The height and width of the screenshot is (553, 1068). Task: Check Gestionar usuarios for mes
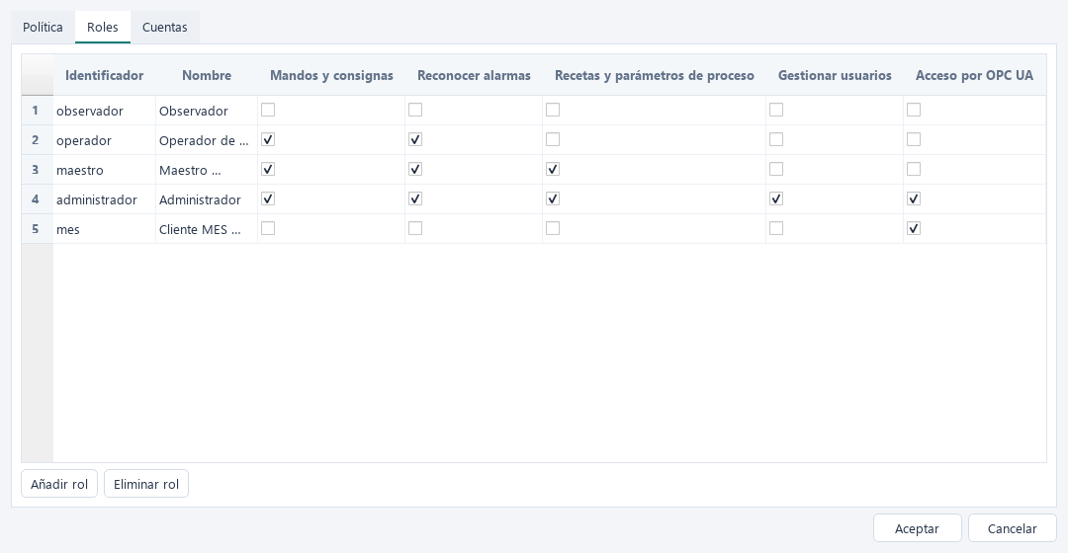point(776,228)
